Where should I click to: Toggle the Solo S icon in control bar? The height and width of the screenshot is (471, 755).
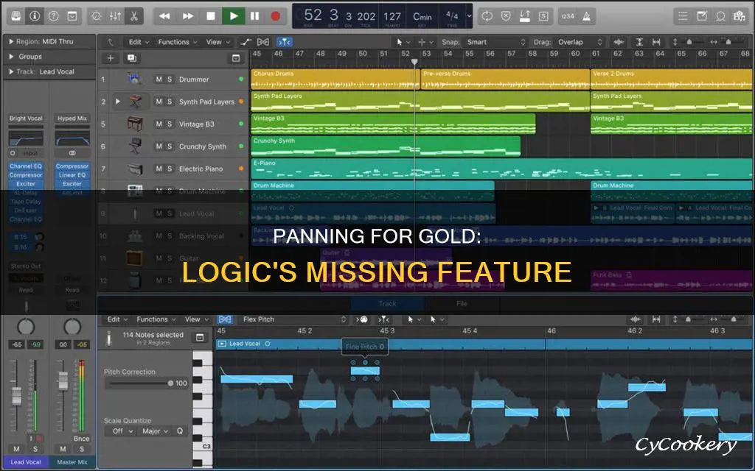coord(543,16)
